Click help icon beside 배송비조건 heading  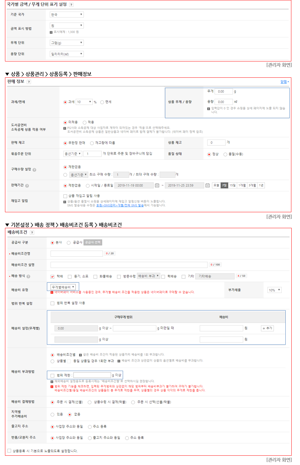click(32, 232)
